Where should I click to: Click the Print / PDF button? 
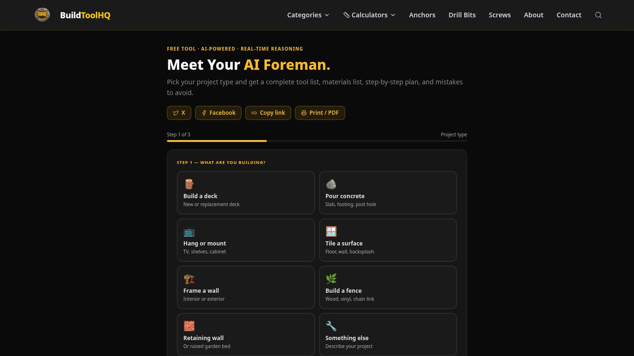pos(320,113)
